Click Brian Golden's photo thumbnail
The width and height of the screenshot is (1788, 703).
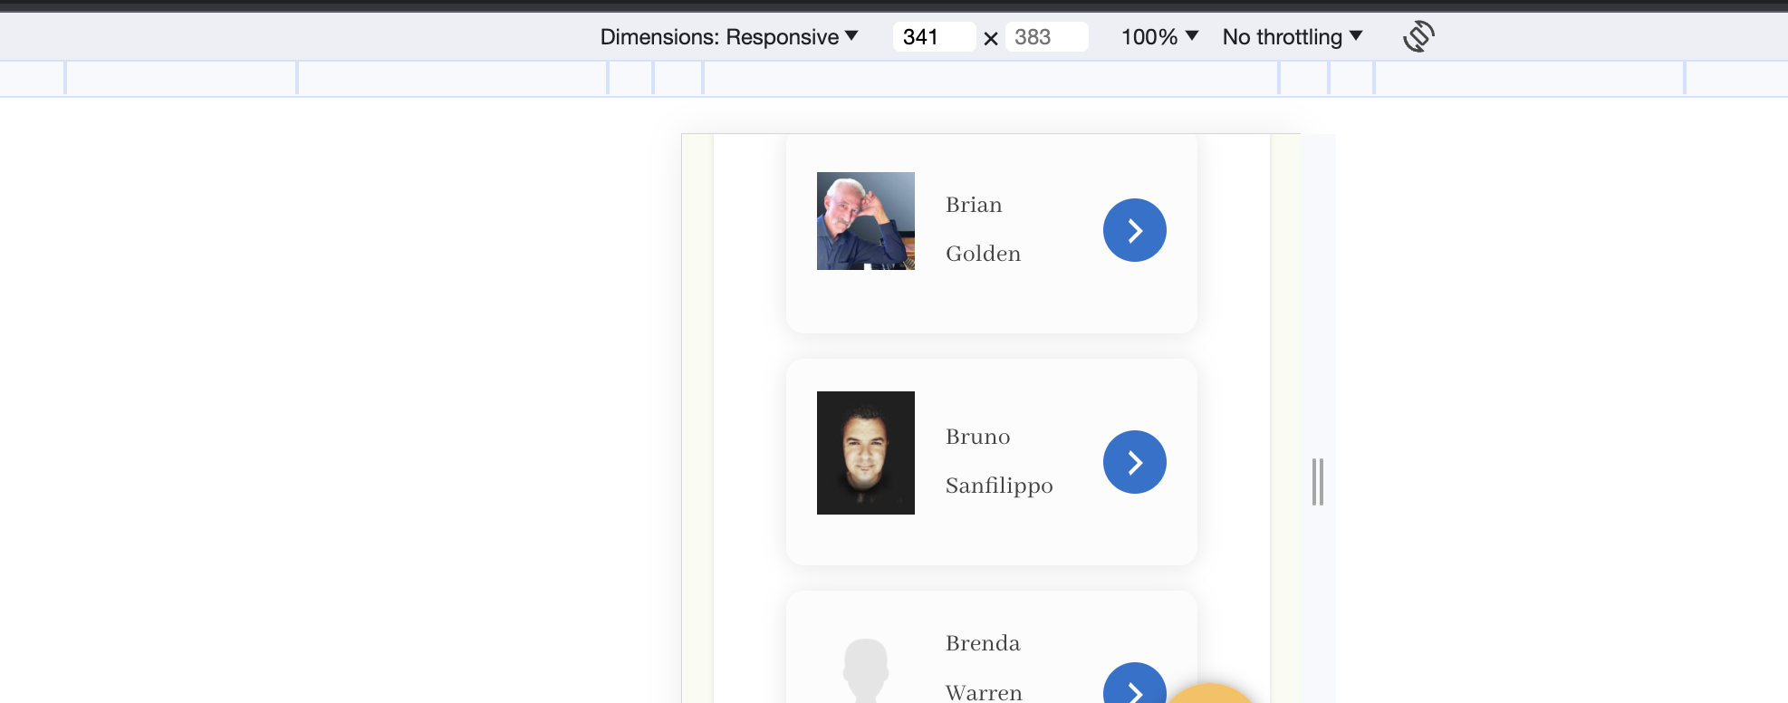point(865,221)
